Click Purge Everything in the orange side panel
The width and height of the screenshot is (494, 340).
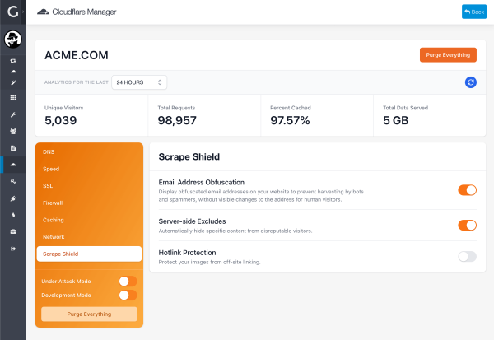pyautogui.click(x=89, y=314)
